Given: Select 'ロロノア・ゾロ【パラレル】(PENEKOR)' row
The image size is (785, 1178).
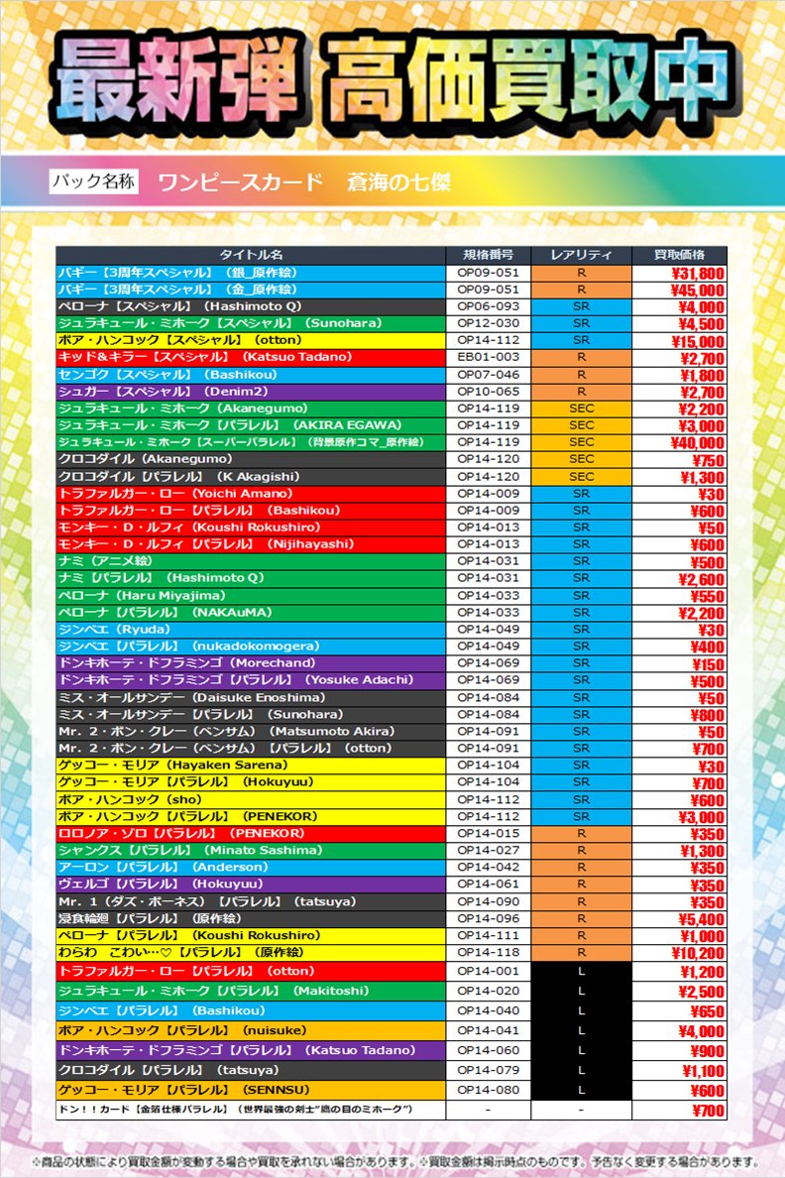Looking at the screenshot, I should pyautogui.click(x=392, y=833).
